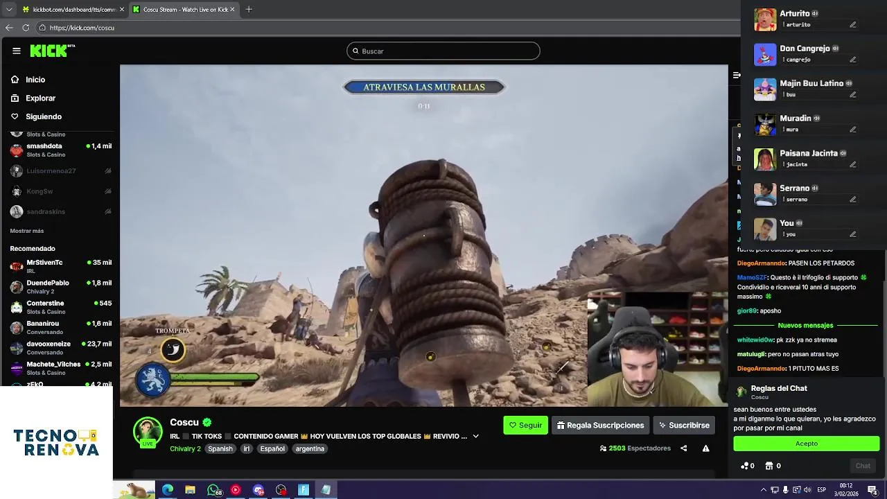Edit the Arturito command

[853, 25]
